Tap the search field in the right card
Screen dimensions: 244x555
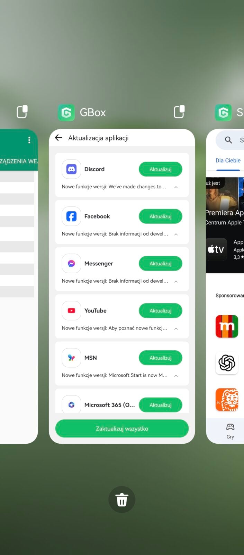coord(230,140)
